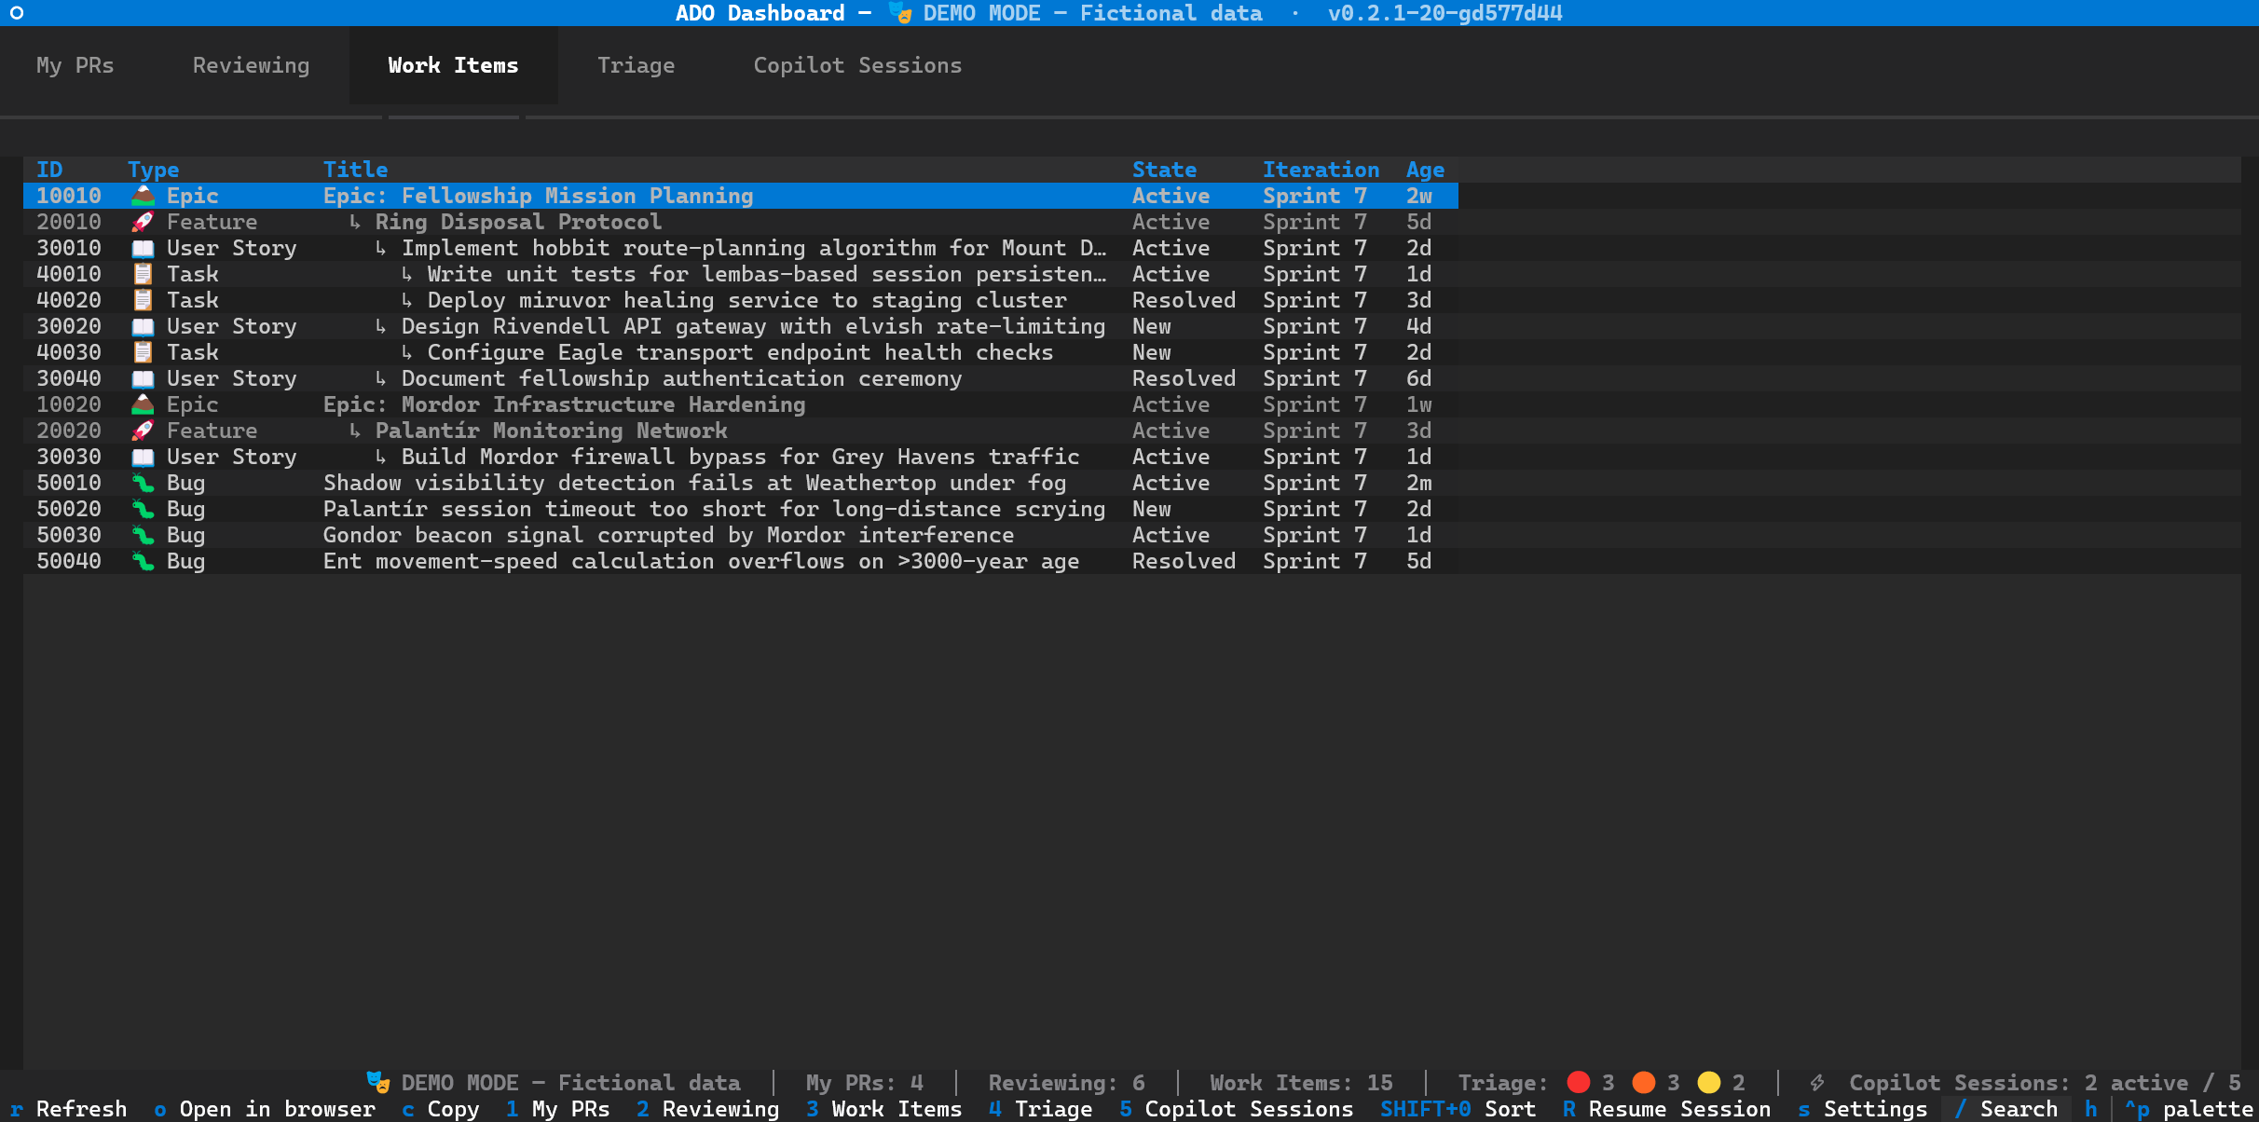Click the rocket icon of Feature 20020
The image size is (2259, 1122).
pyautogui.click(x=143, y=431)
